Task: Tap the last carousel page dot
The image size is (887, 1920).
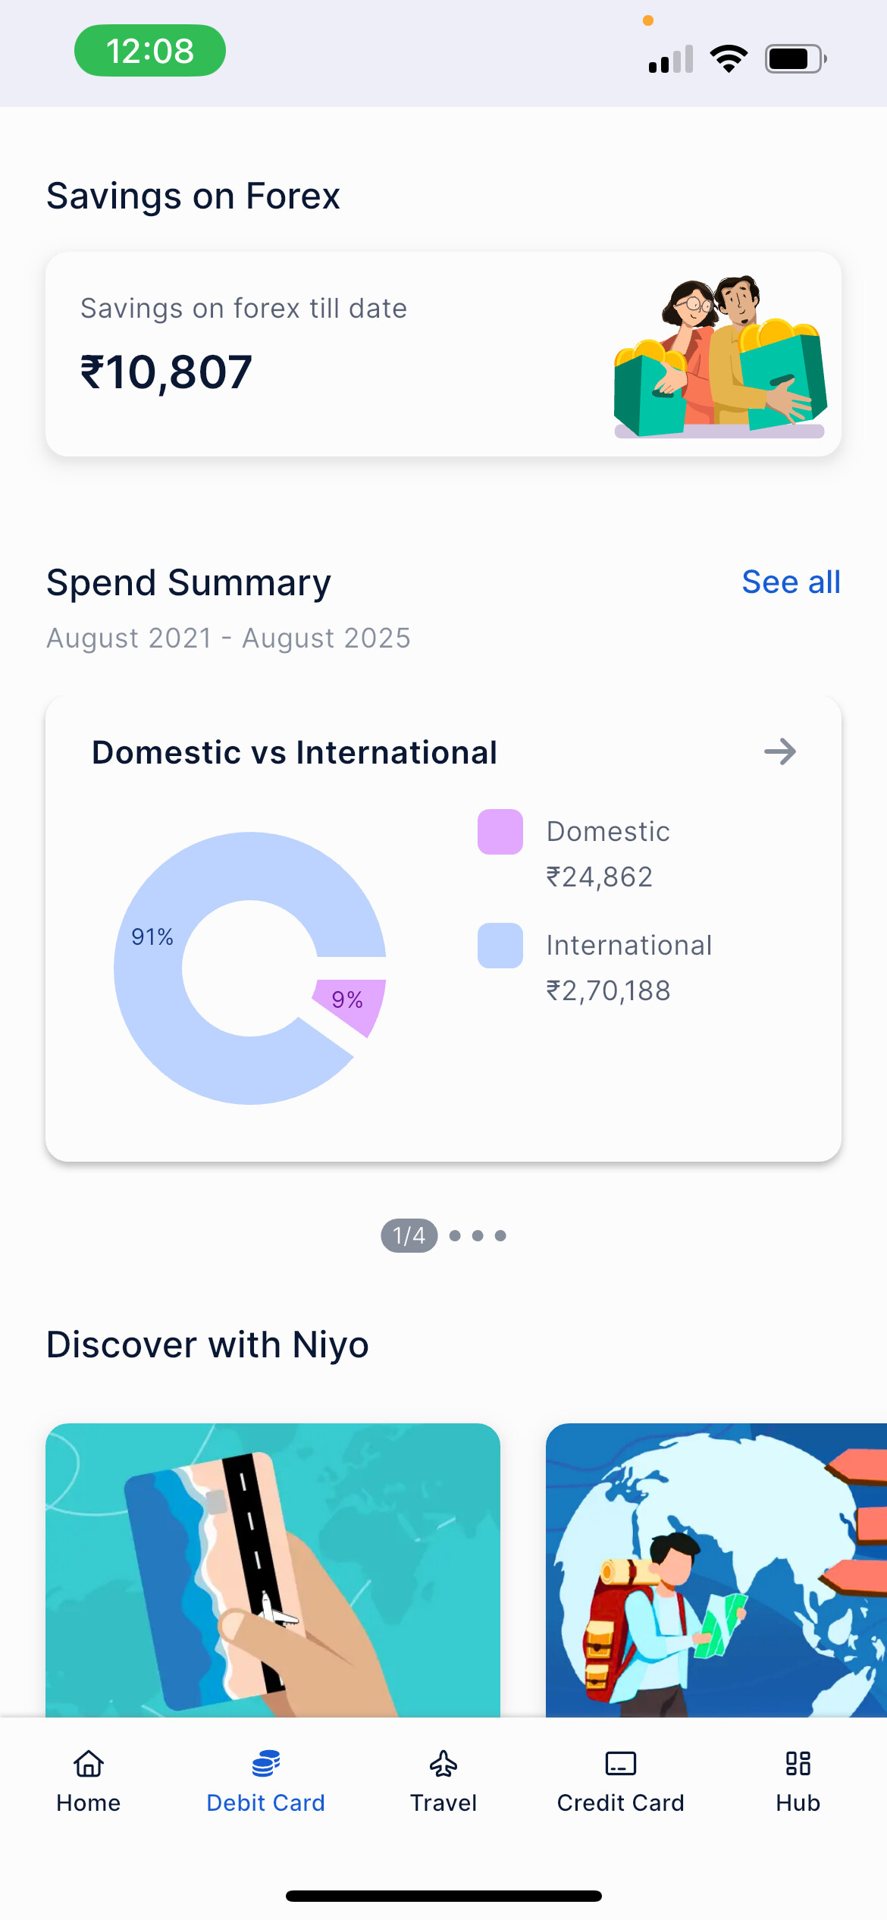Action: point(500,1235)
